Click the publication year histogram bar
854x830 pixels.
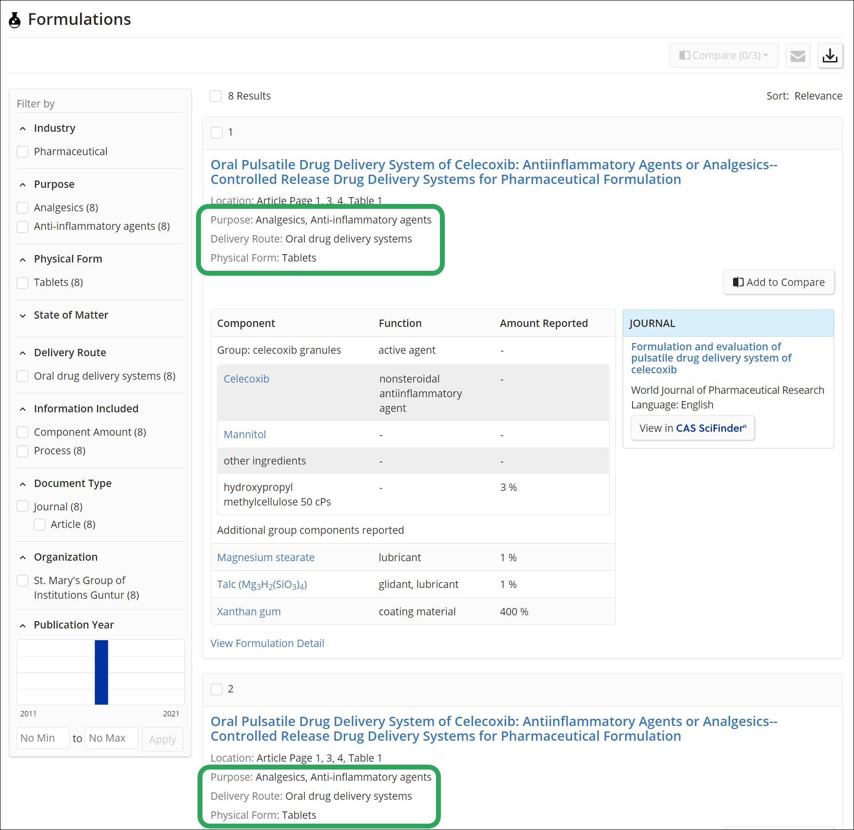tap(101, 672)
